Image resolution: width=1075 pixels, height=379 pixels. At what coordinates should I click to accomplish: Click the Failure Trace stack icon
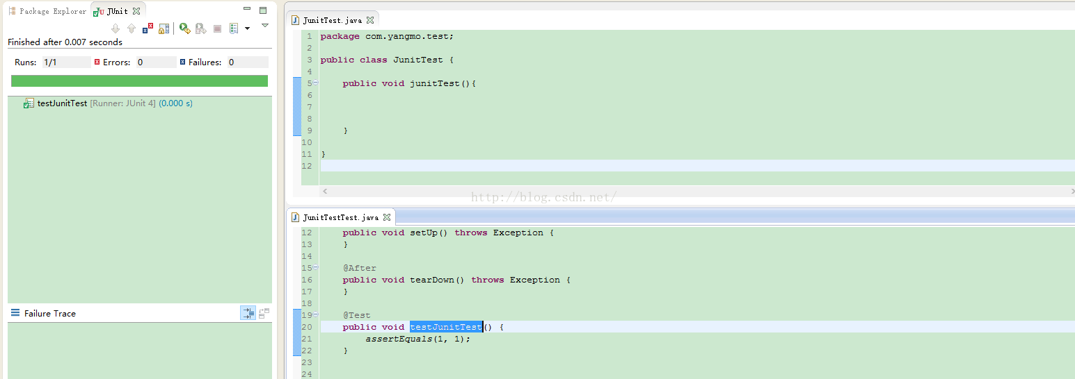click(x=15, y=313)
